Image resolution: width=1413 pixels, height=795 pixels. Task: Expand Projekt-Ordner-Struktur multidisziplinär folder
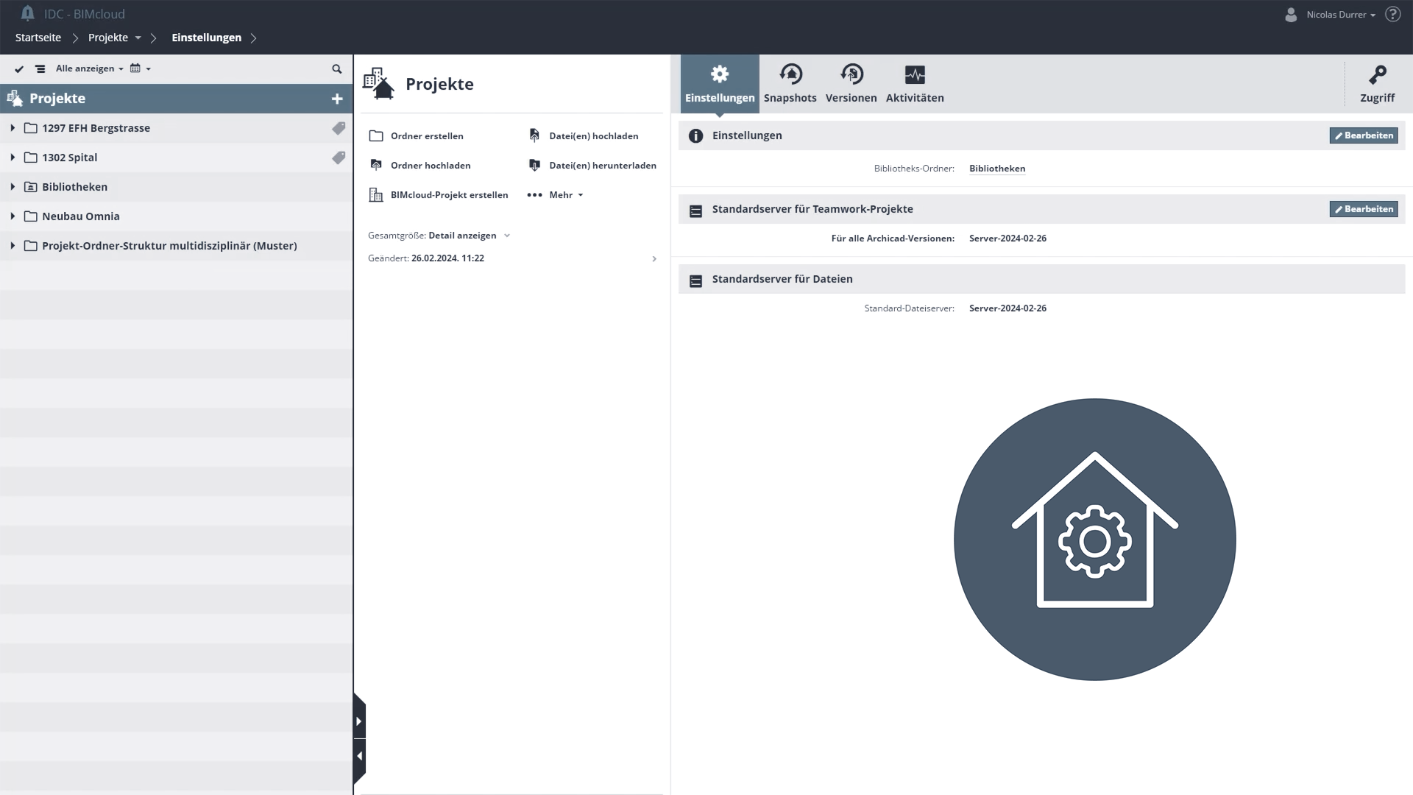pos(13,246)
